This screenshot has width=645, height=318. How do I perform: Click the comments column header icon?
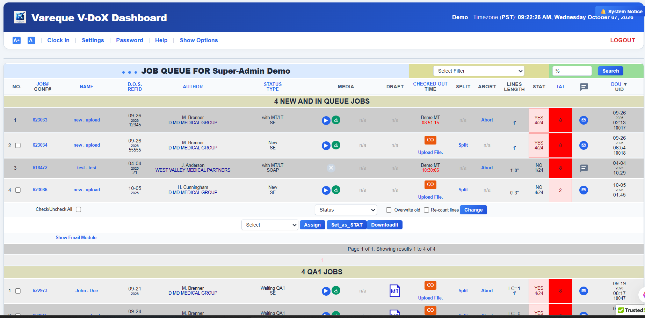click(584, 87)
